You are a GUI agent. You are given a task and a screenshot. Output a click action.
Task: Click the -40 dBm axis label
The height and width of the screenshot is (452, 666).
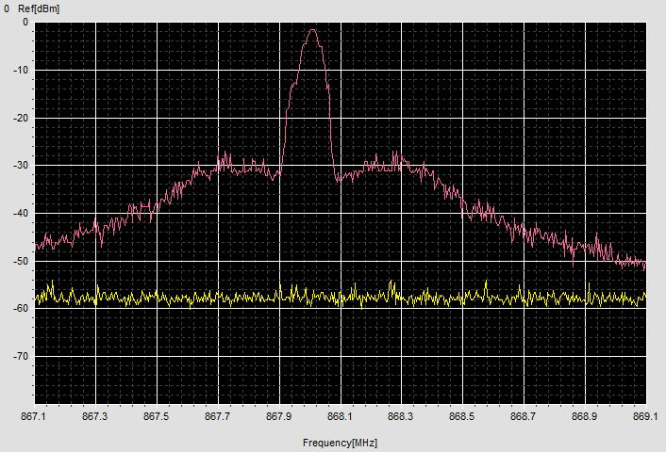[21, 213]
